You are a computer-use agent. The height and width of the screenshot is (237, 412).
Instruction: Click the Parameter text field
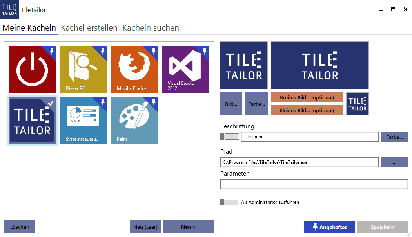click(314, 184)
